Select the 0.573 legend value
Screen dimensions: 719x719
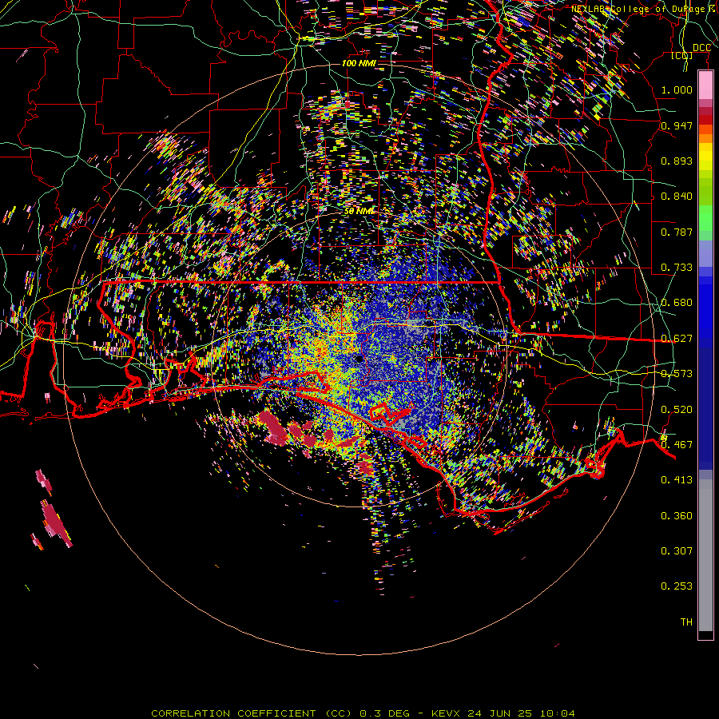[677, 374]
